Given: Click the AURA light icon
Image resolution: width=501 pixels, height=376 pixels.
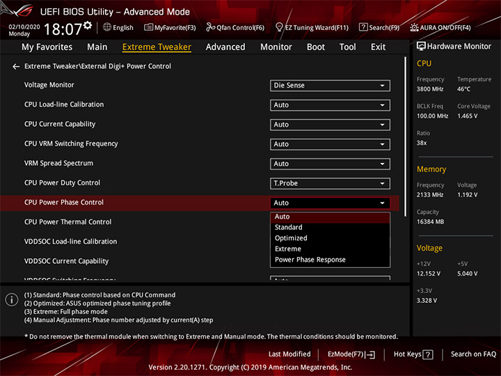Looking at the screenshot, I should click(x=414, y=27).
